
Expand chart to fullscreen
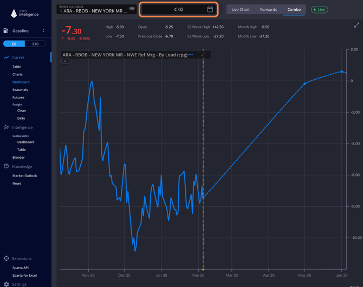(x=356, y=25)
